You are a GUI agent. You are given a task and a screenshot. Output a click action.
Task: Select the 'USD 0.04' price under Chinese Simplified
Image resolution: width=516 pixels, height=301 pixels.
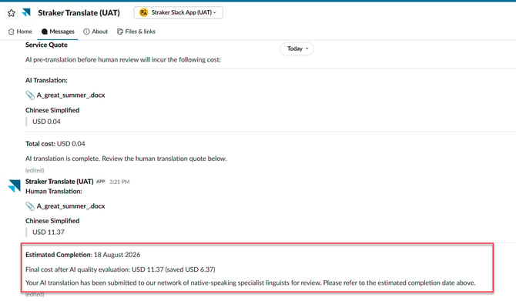pos(46,122)
